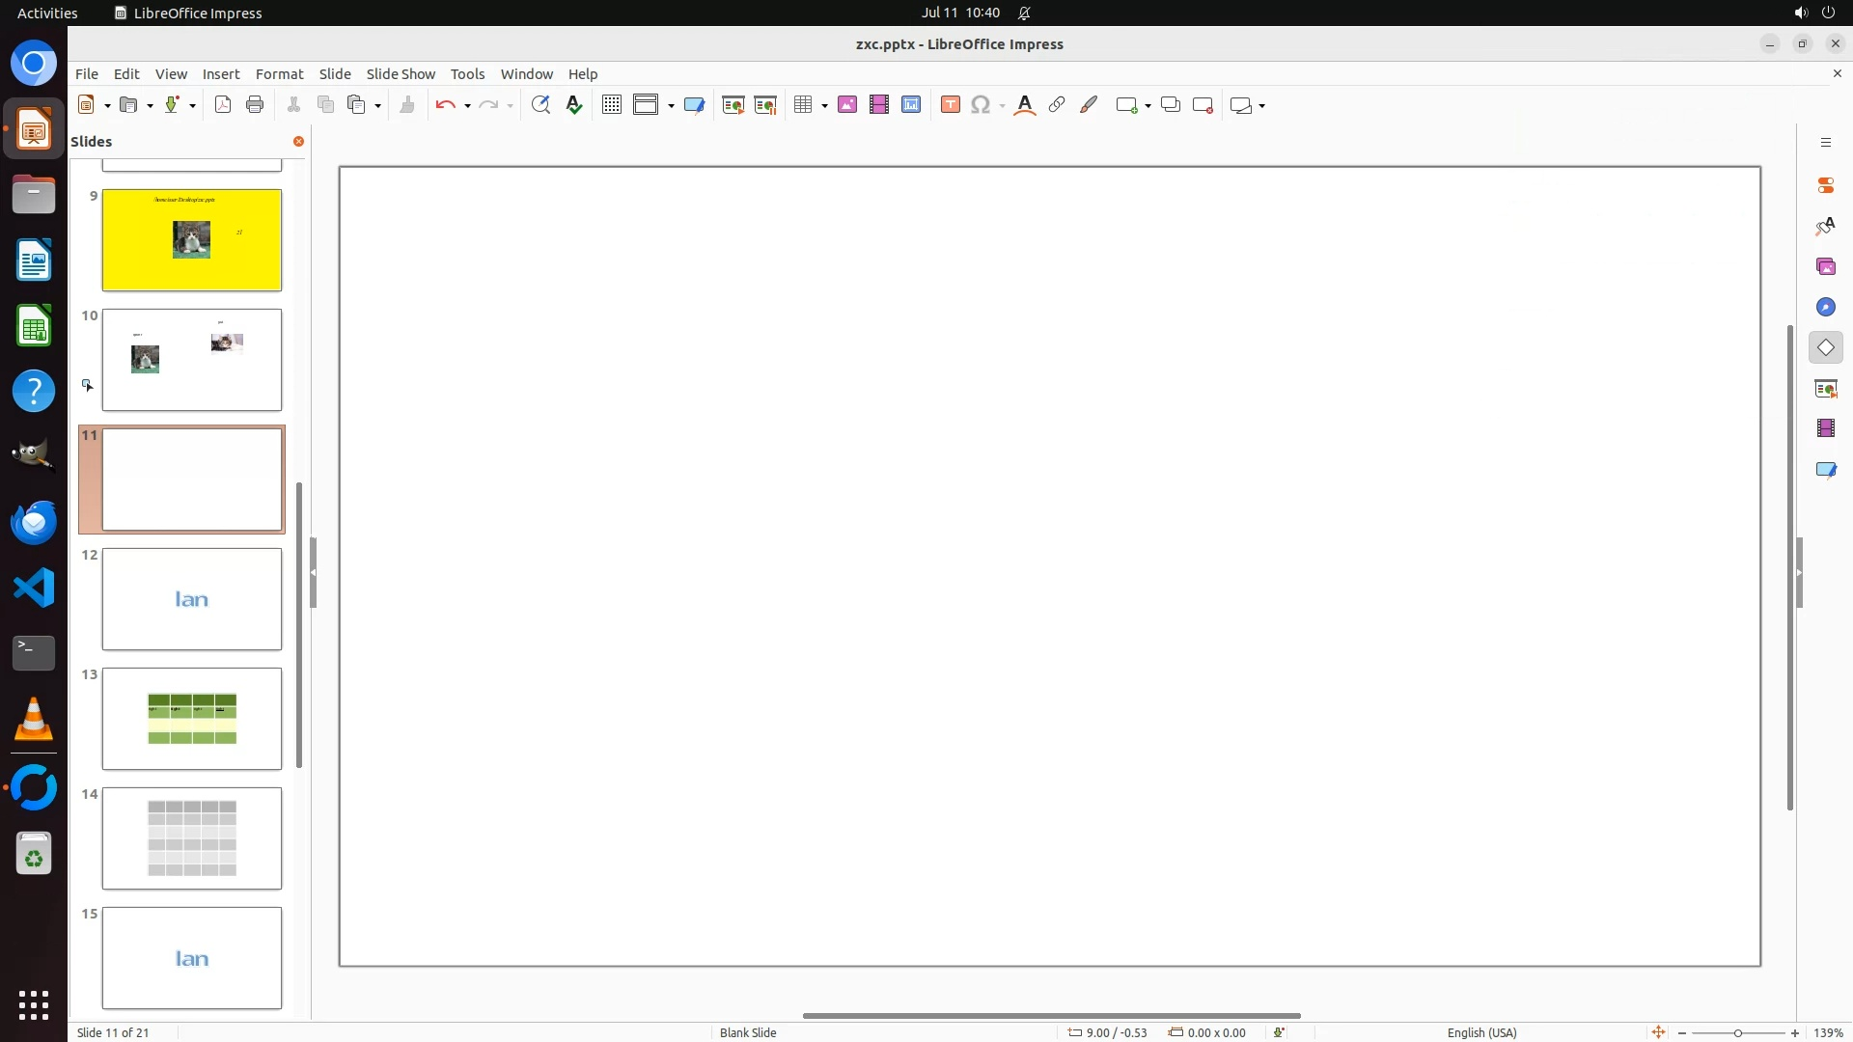Screen dimensions: 1853x1042
Task: Click the Insert Text Box icon
Action: click(x=951, y=105)
